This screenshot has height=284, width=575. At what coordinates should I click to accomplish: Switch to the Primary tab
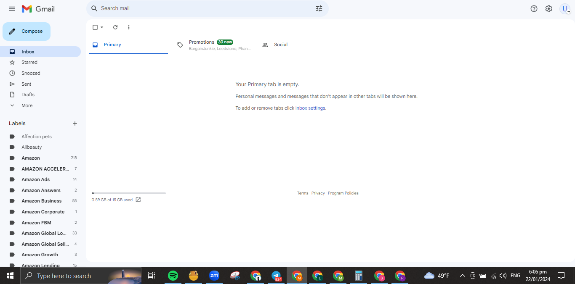point(128,45)
